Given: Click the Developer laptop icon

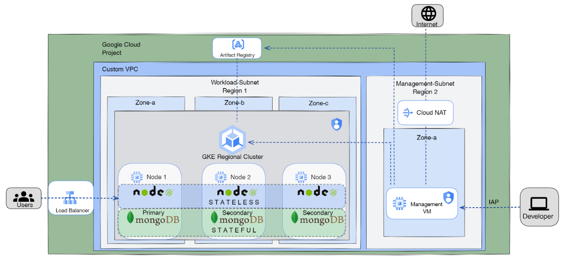Looking at the screenshot, I should pos(539,202).
